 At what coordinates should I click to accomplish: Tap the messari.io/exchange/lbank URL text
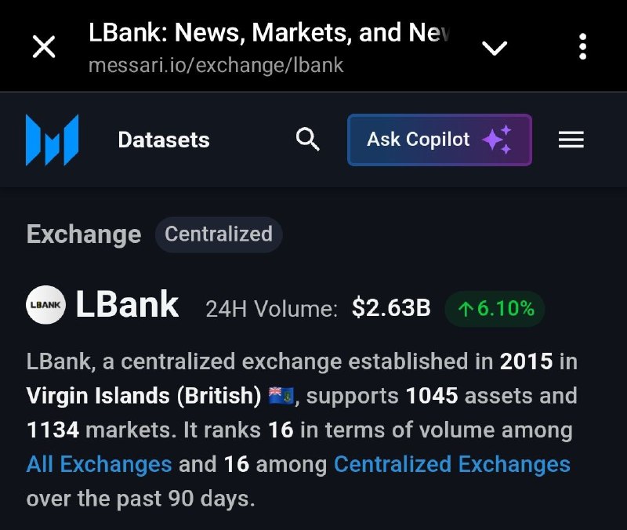point(216,65)
